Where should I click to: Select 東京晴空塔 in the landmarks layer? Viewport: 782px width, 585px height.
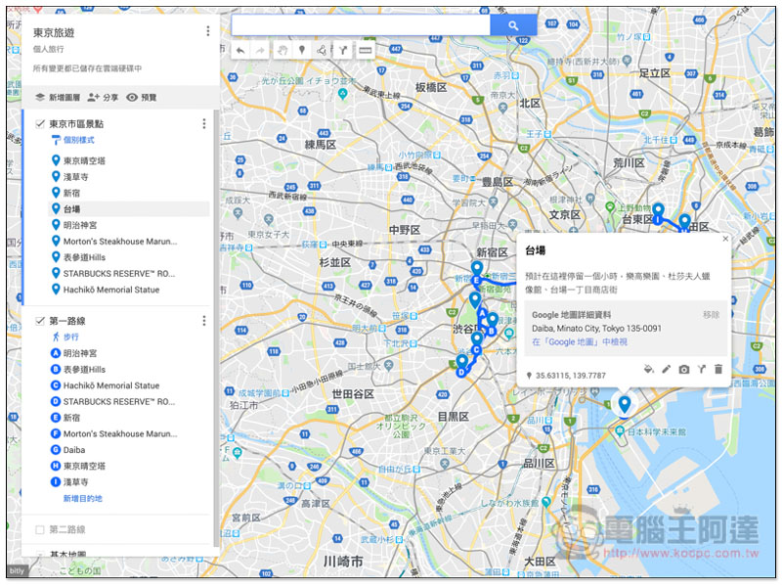[x=84, y=160]
